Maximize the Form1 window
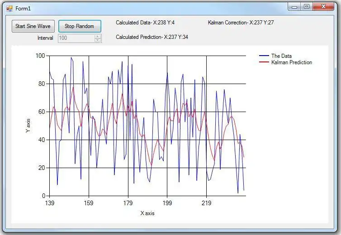This screenshot has height=235, width=341. [307, 7]
